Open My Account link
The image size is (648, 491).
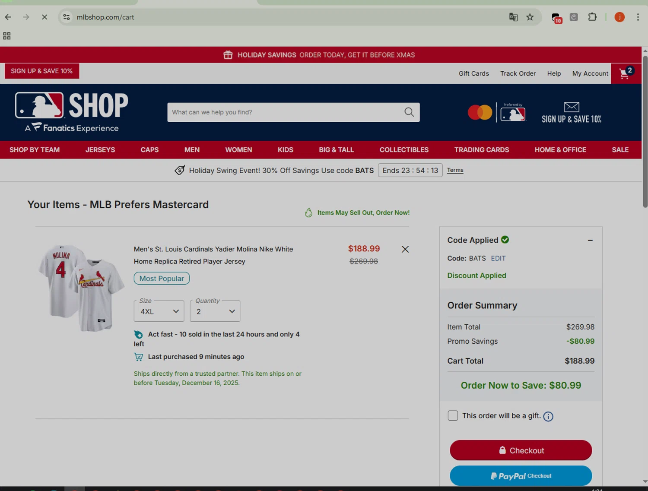point(590,73)
